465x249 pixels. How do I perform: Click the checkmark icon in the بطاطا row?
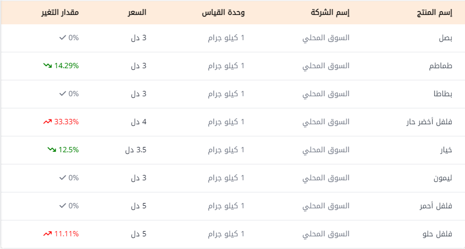point(62,94)
